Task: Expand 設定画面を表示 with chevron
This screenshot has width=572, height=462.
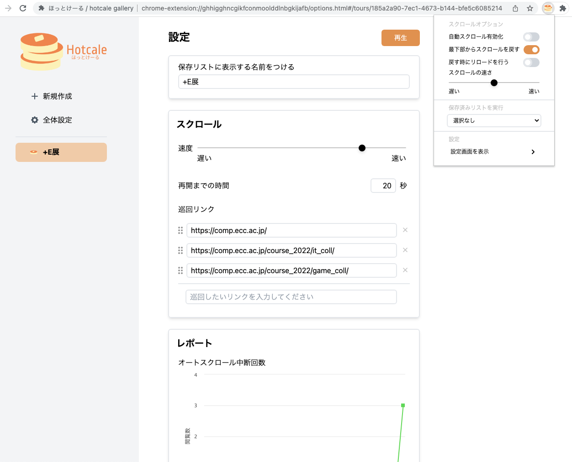Action: point(533,152)
